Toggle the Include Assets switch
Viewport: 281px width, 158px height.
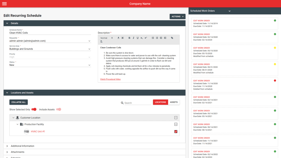[x=59, y=109]
